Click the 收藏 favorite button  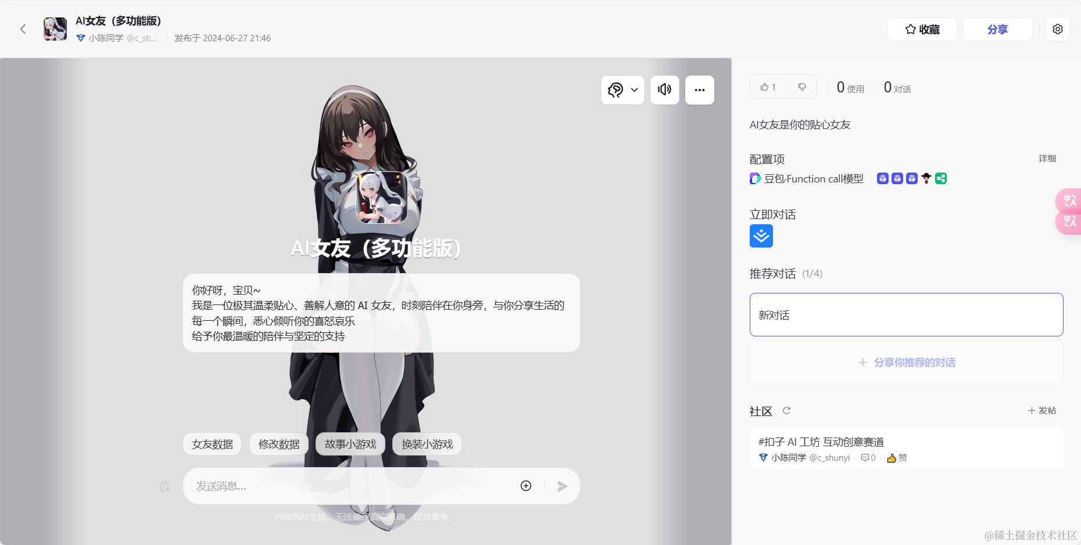click(922, 29)
